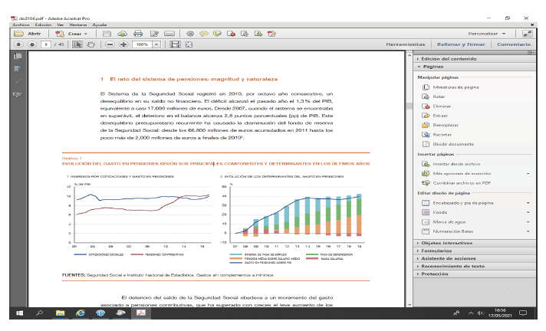The width and height of the screenshot is (546, 331).
Task: Select the Hand pan tool
Action: click(x=90, y=44)
